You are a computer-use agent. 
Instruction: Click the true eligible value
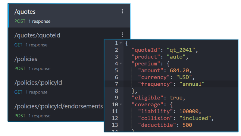pos(176,98)
